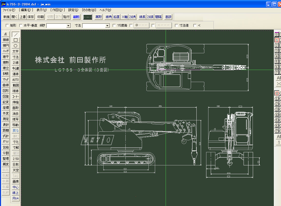The image size is (281, 206).
Task: Choose the 範囲 (range selection) tool
Action: tap(15, 85)
